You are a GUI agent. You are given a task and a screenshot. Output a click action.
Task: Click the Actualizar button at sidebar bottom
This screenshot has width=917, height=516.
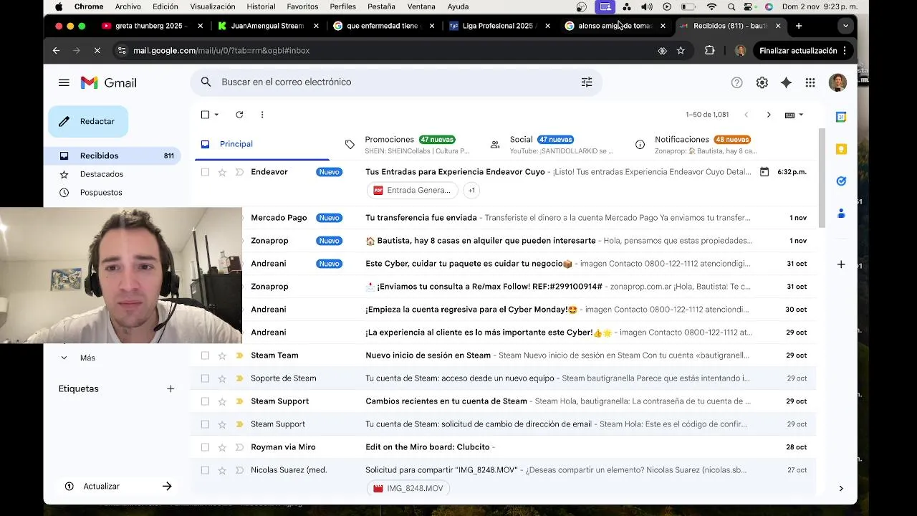click(118, 486)
